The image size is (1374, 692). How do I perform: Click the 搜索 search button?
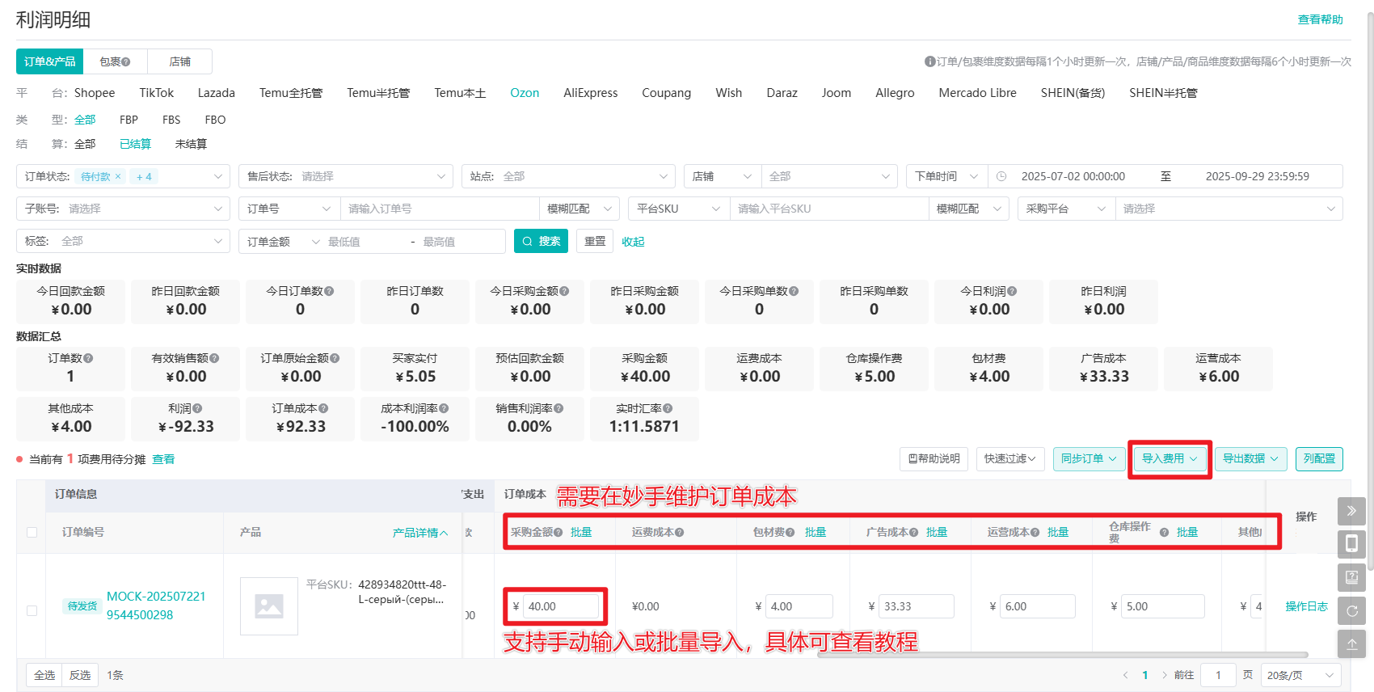click(x=541, y=241)
